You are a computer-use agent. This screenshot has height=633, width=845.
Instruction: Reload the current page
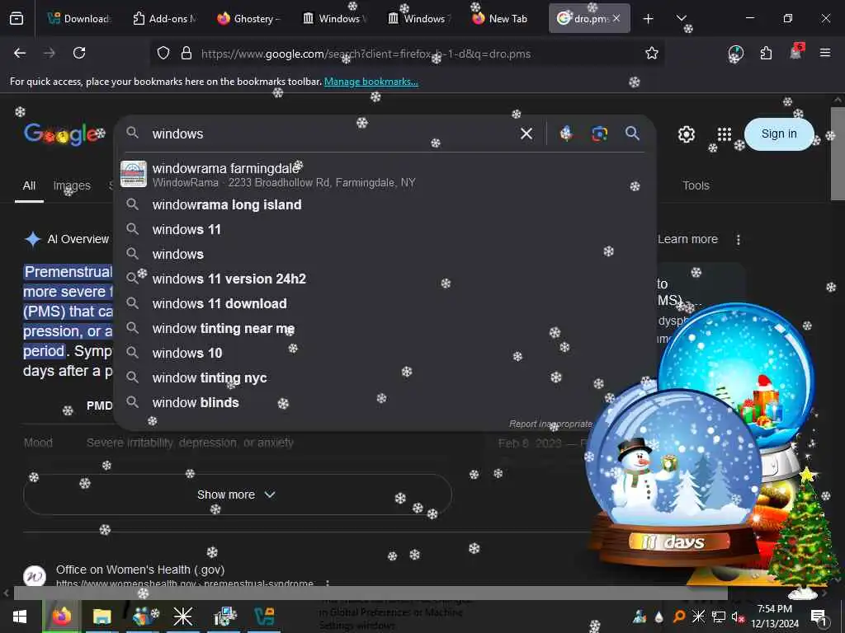[79, 54]
